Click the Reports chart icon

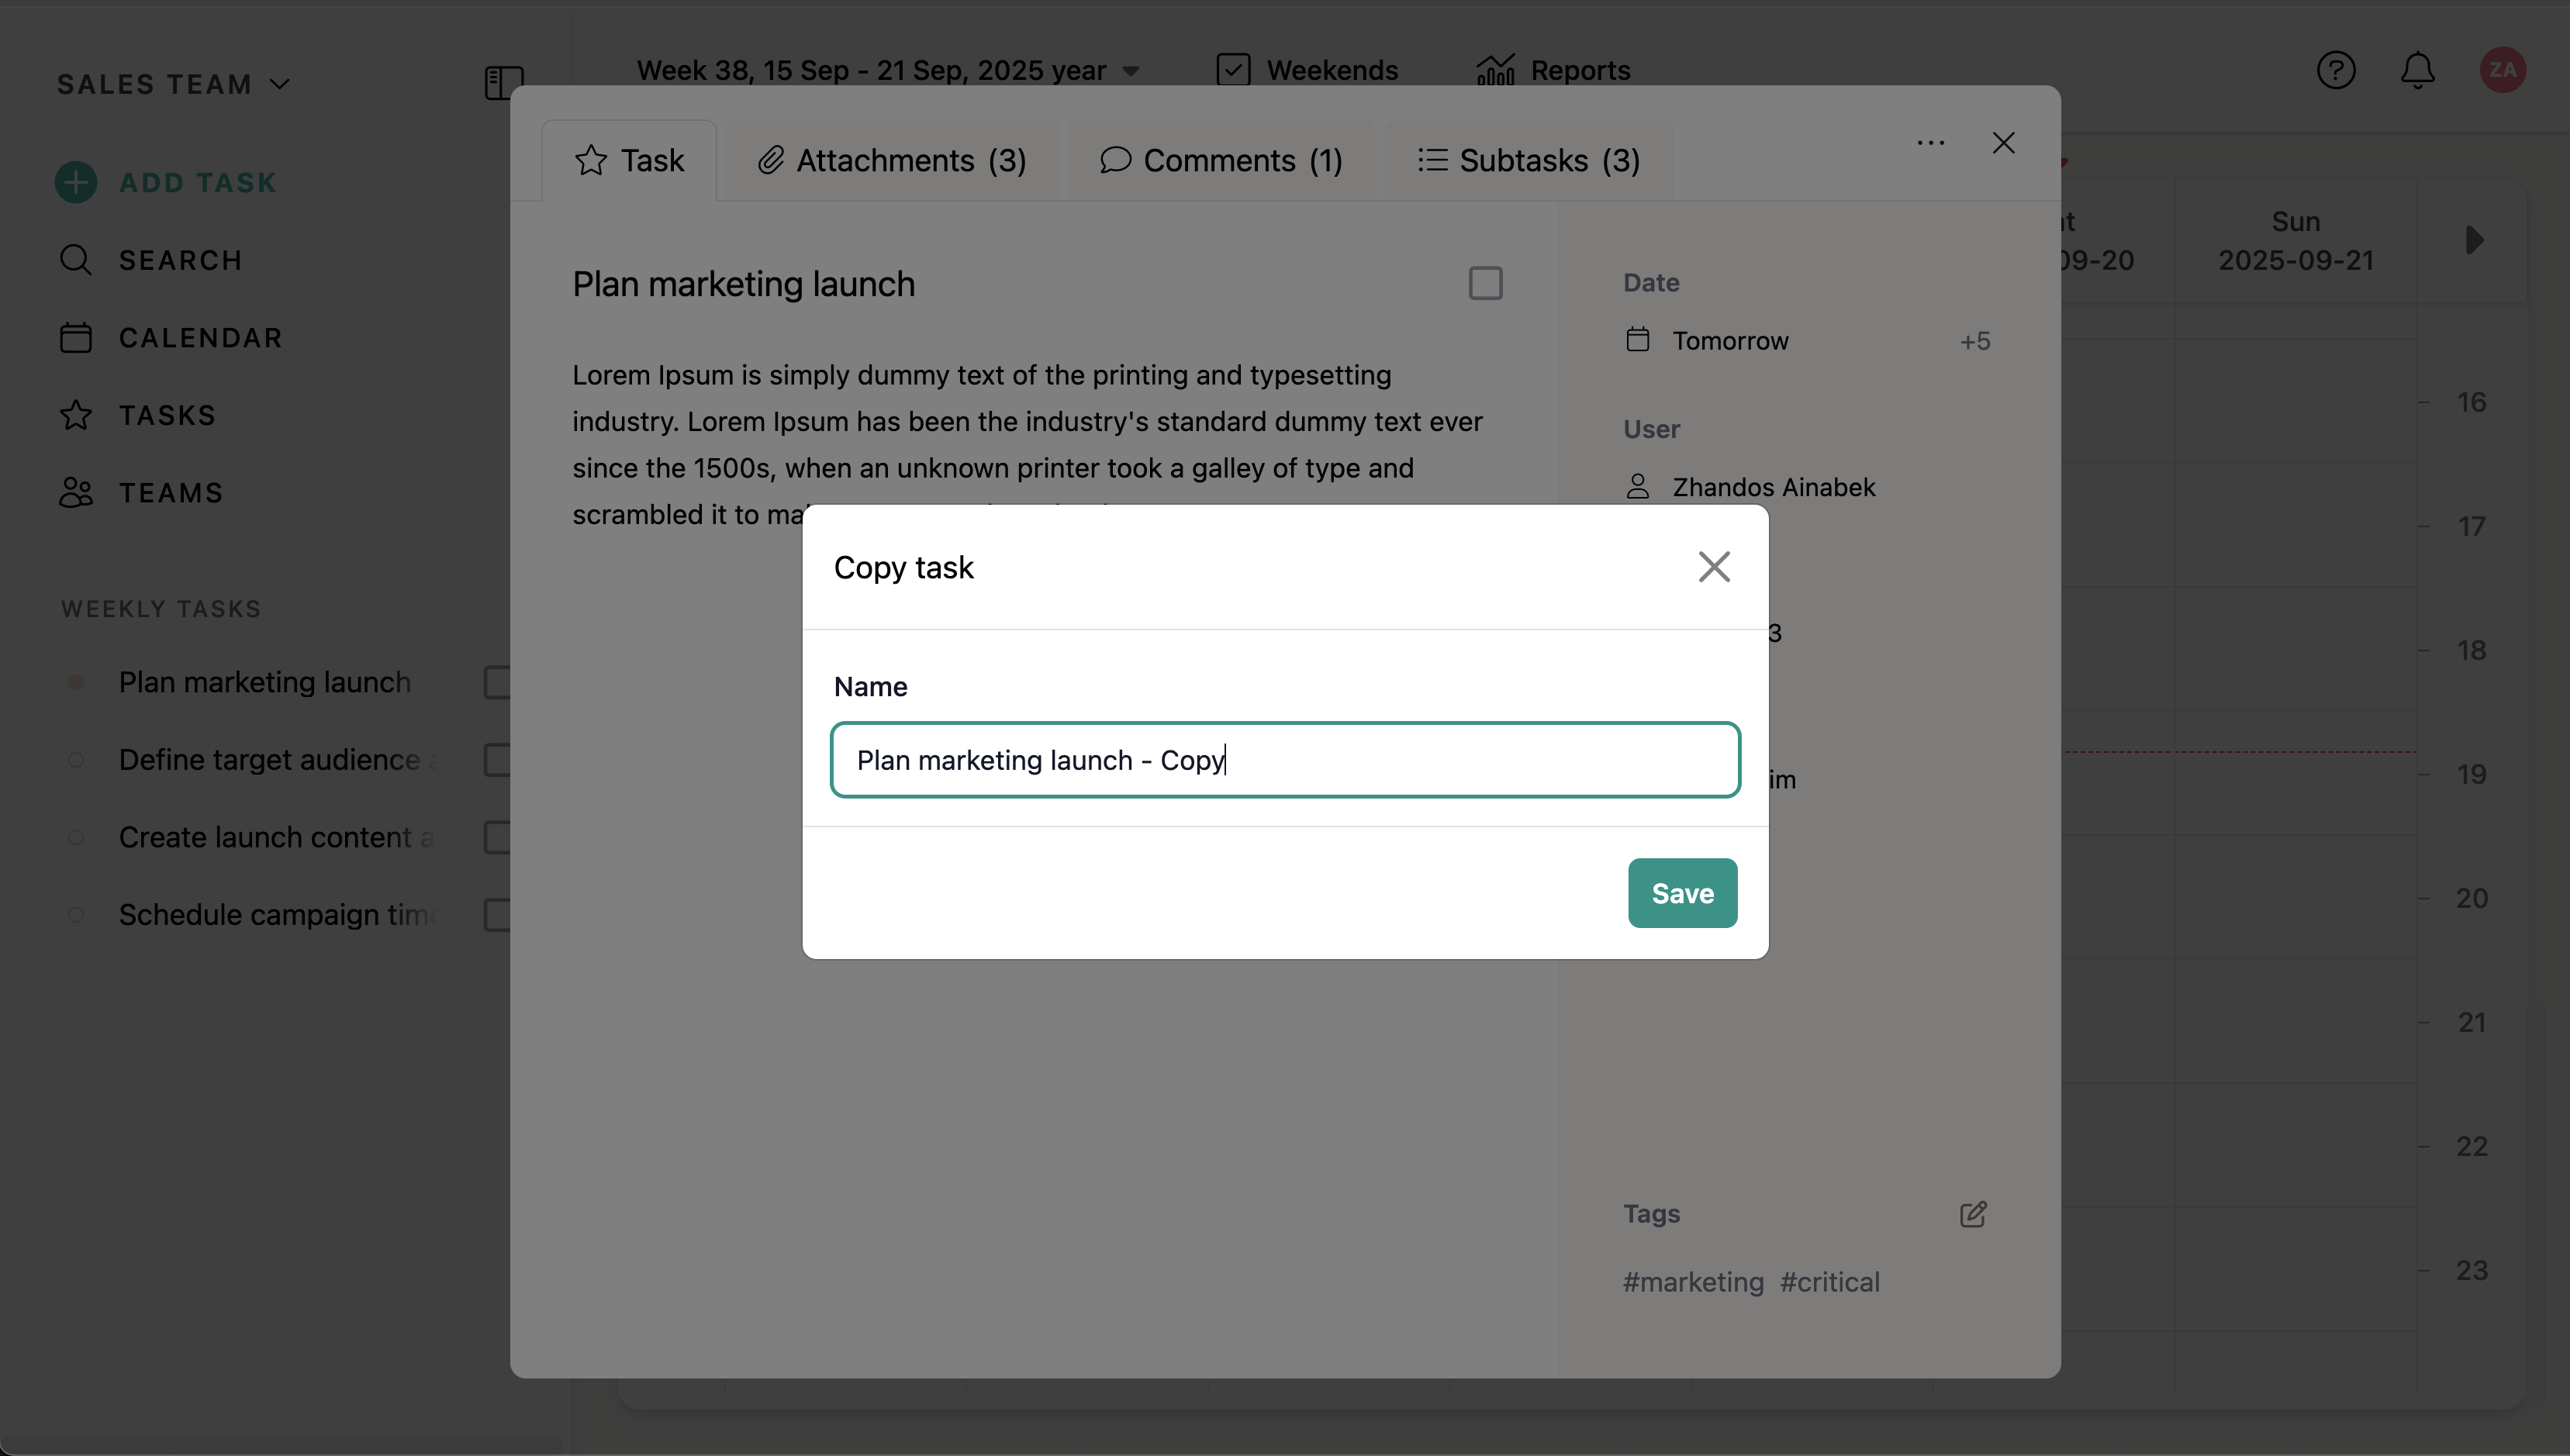(x=1495, y=70)
